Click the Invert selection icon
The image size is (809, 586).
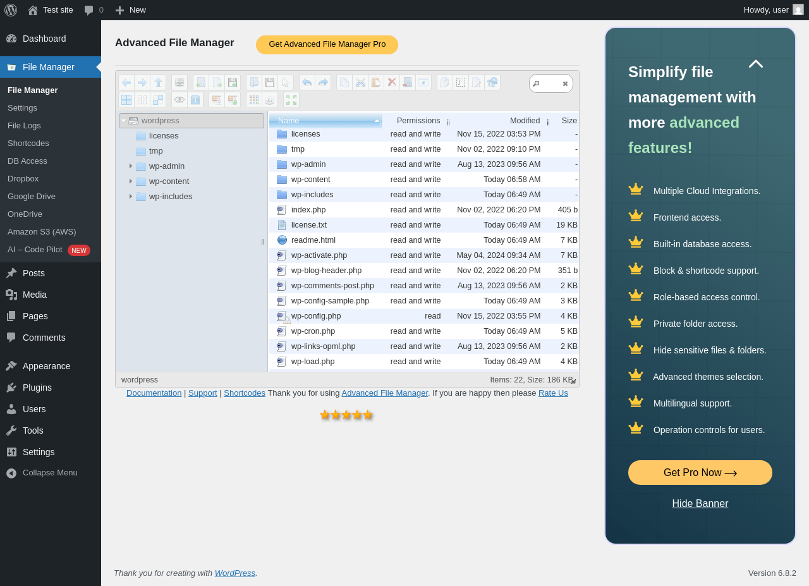[158, 100]
